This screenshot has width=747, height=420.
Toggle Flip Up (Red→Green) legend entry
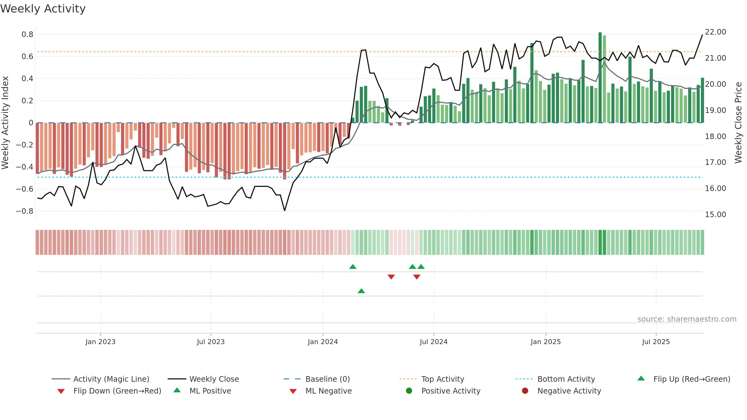click(684, 379)
